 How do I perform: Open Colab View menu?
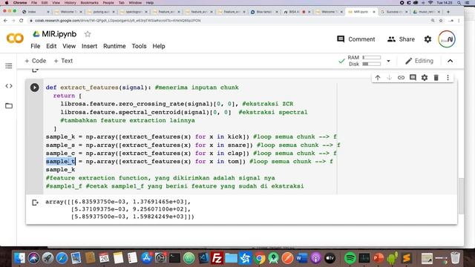pyautogui.click(x=69, y=46)
